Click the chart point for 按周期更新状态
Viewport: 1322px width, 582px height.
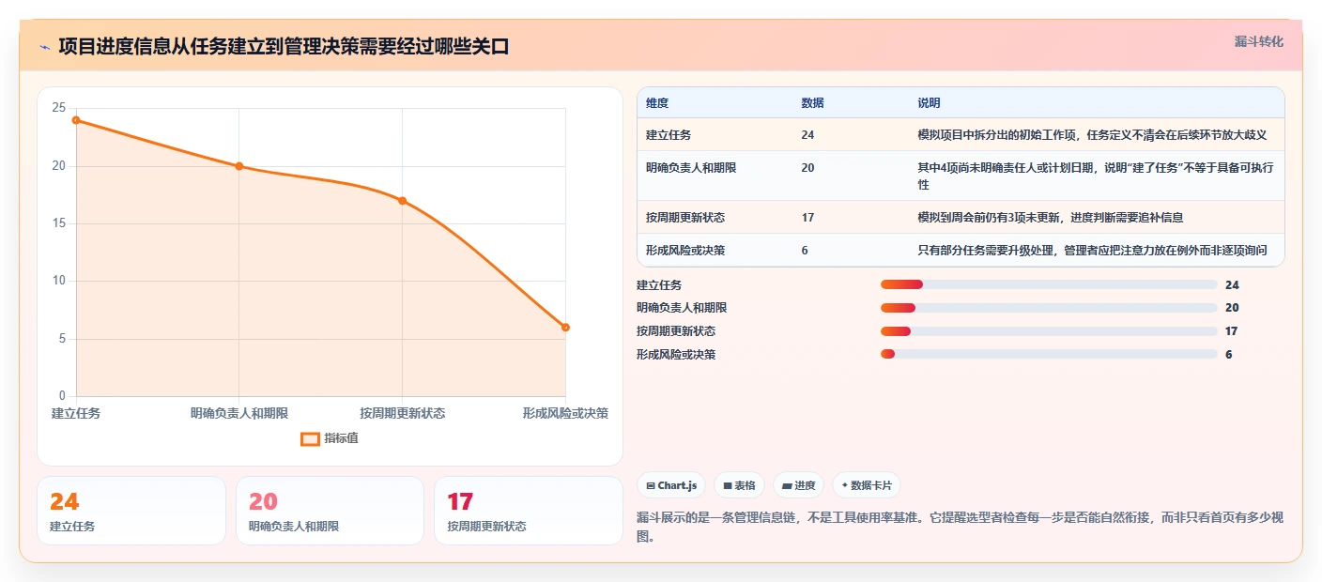(x=402, y=201)
